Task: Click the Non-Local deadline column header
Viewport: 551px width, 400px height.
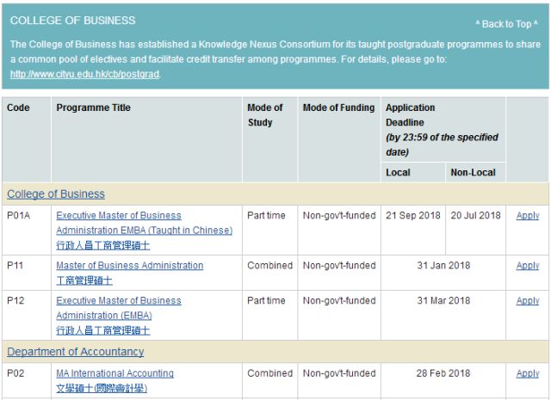Action: (473, 172)
